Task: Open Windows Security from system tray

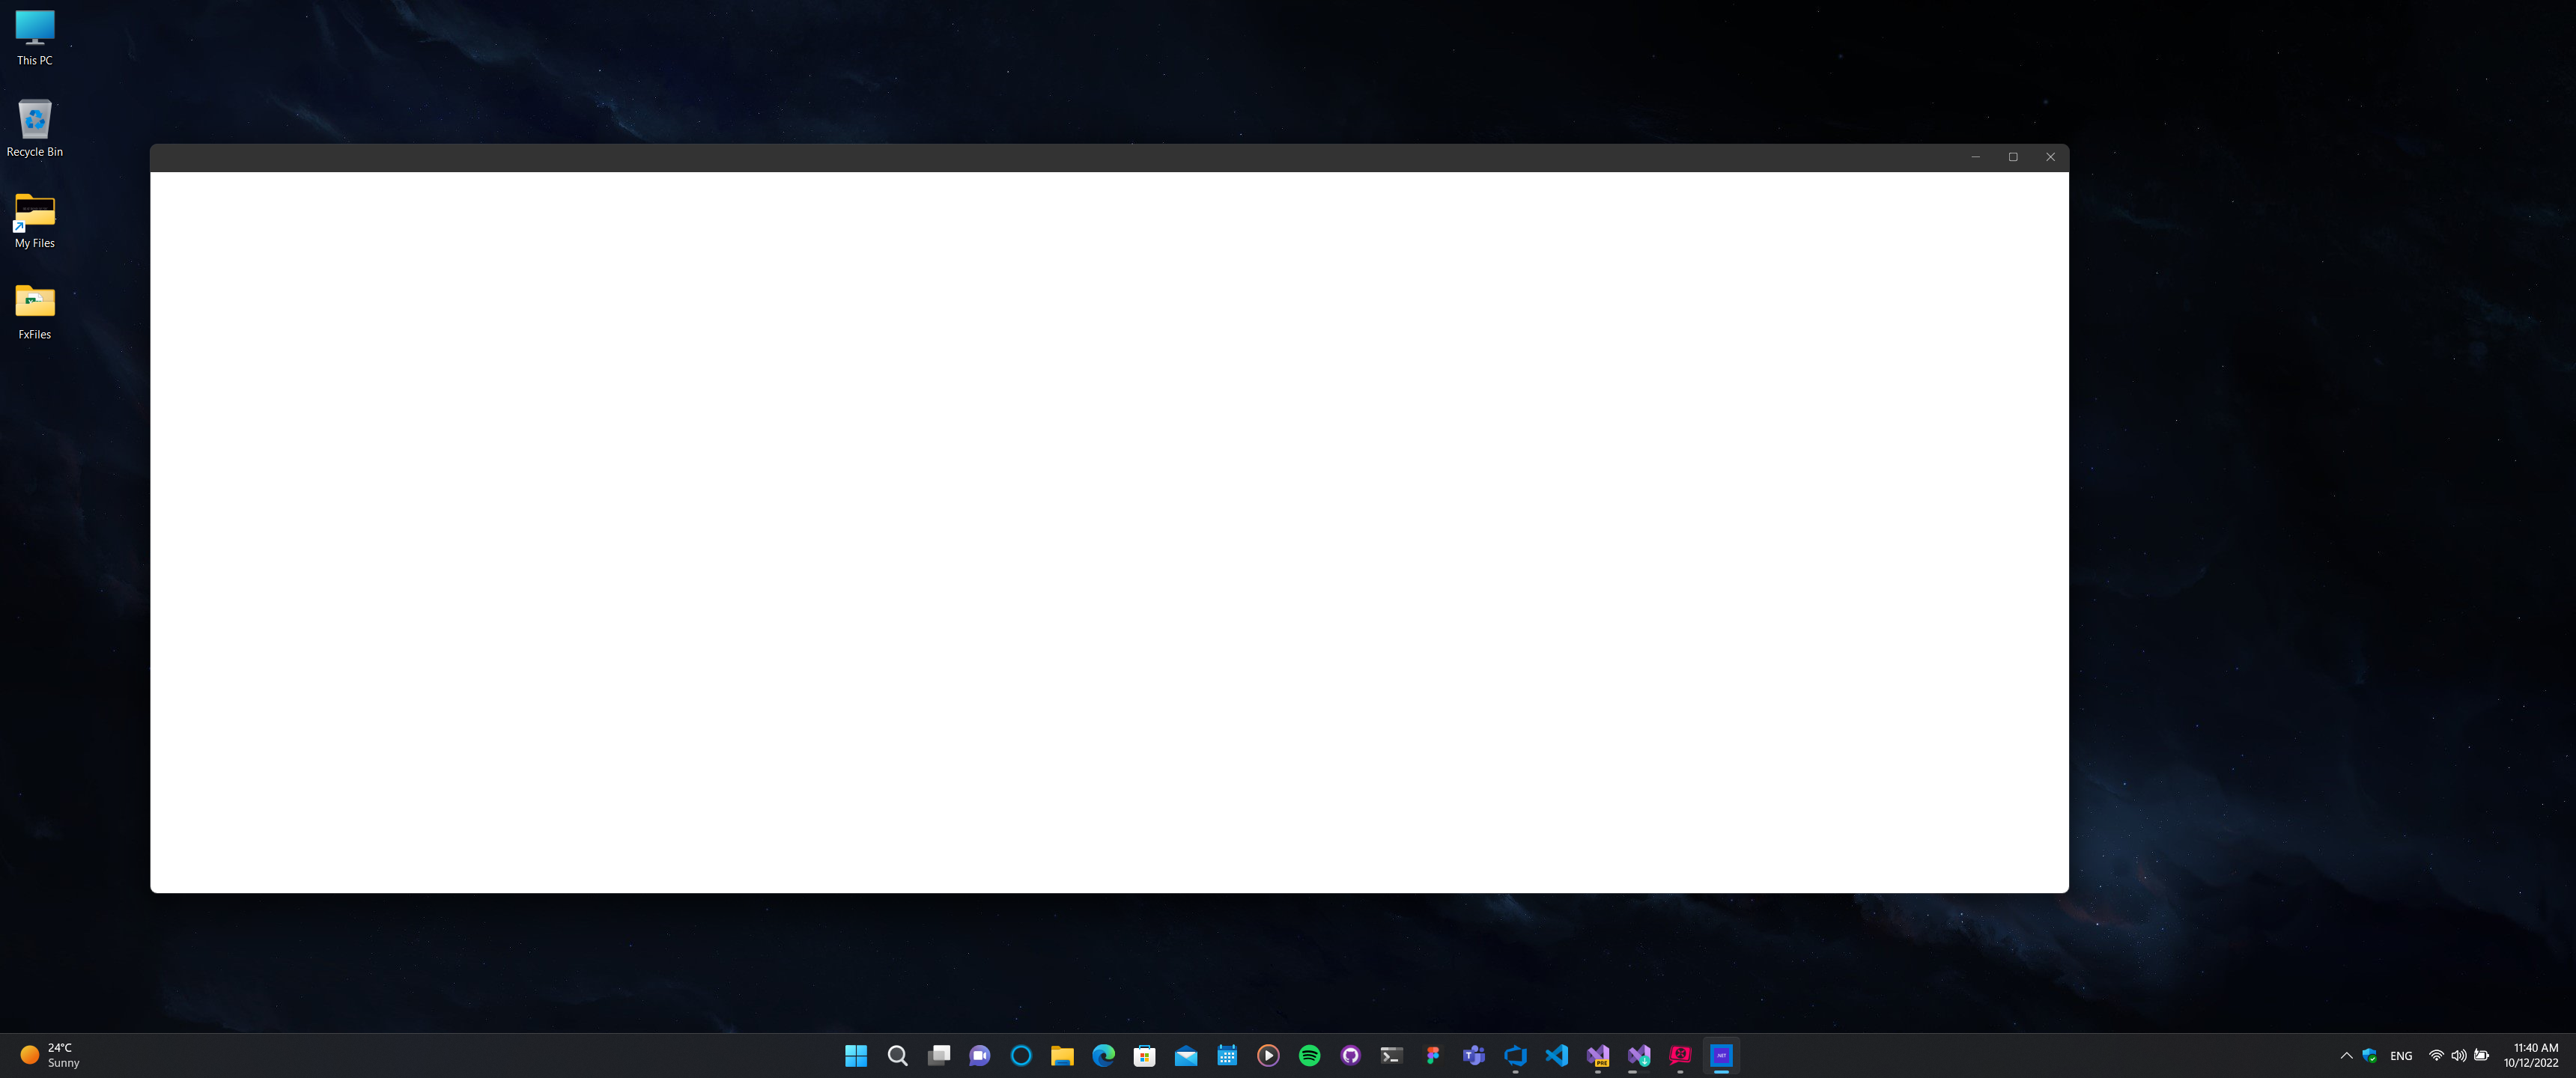Action: coord(2369,1055)
